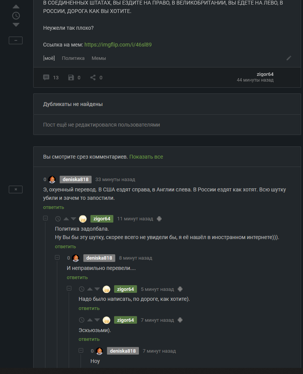This screenshot has height=374, width=303.
Task: Click the pencil edit icon on the post
Action: (x=289, y=58)
